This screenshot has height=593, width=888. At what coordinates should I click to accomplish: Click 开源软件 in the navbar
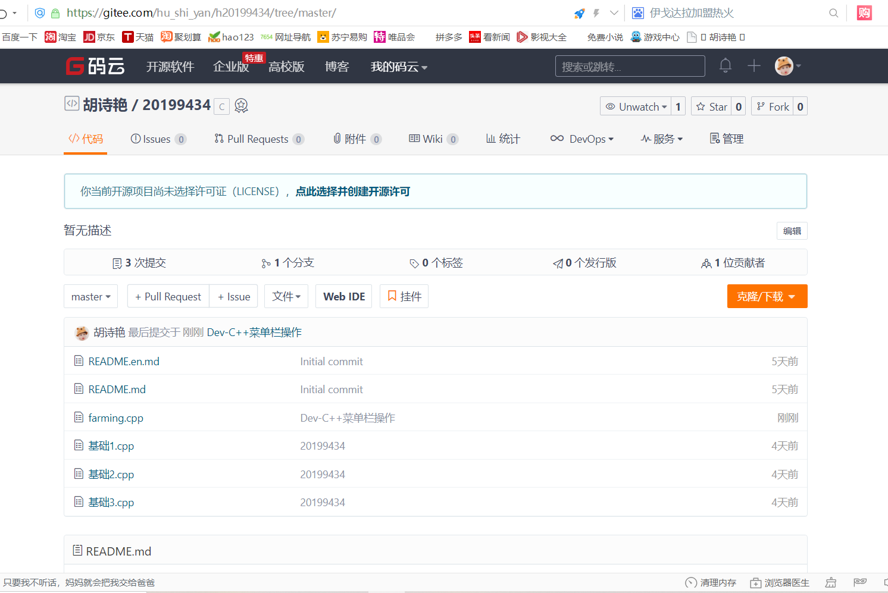click(x=170, y=67)
